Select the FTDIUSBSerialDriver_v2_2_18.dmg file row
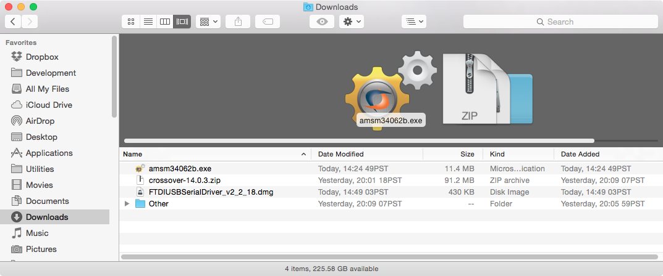 pos(391,192)
